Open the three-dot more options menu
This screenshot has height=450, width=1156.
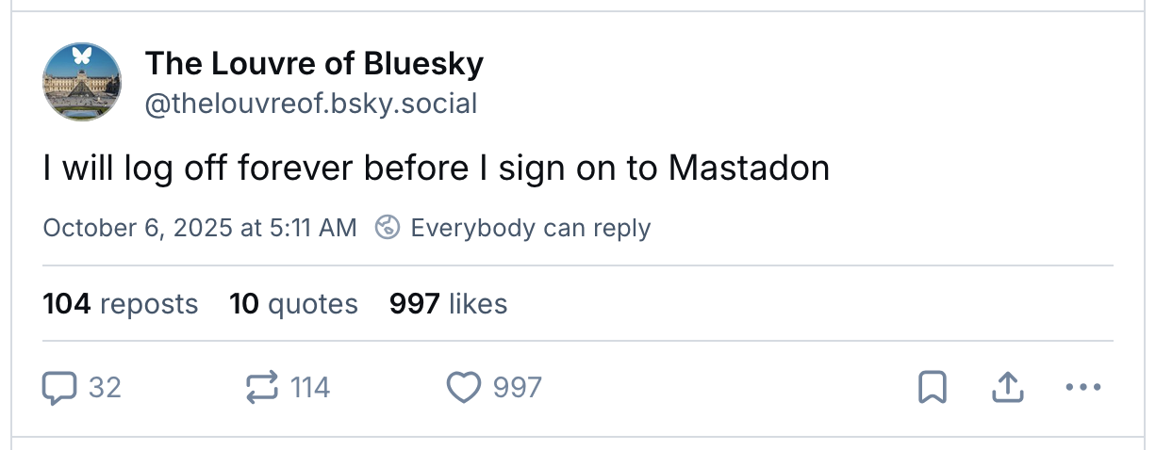(x=1082, y=387)
